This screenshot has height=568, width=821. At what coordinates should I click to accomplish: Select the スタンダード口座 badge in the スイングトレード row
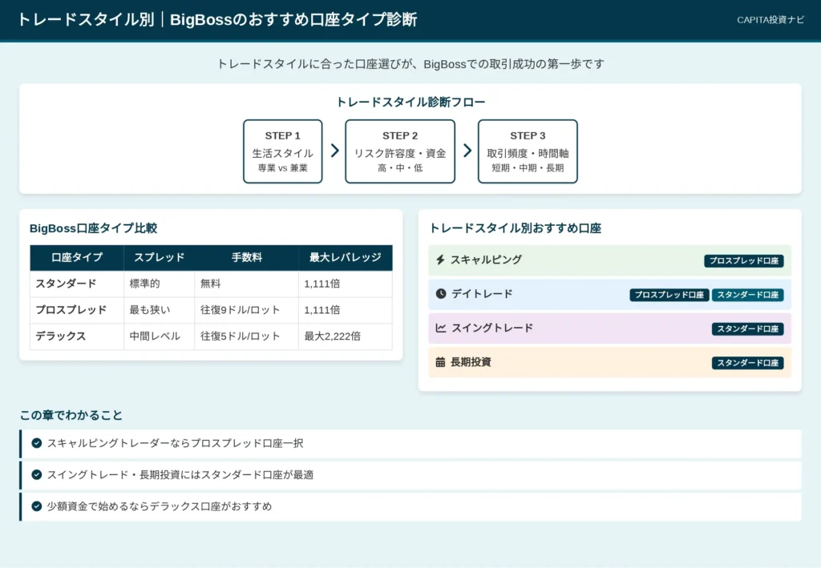coord(748,328)
